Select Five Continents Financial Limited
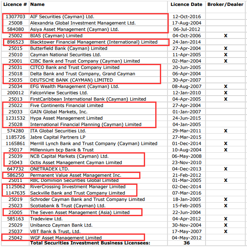This screenshot has width=247, height=247. (67, 105)
